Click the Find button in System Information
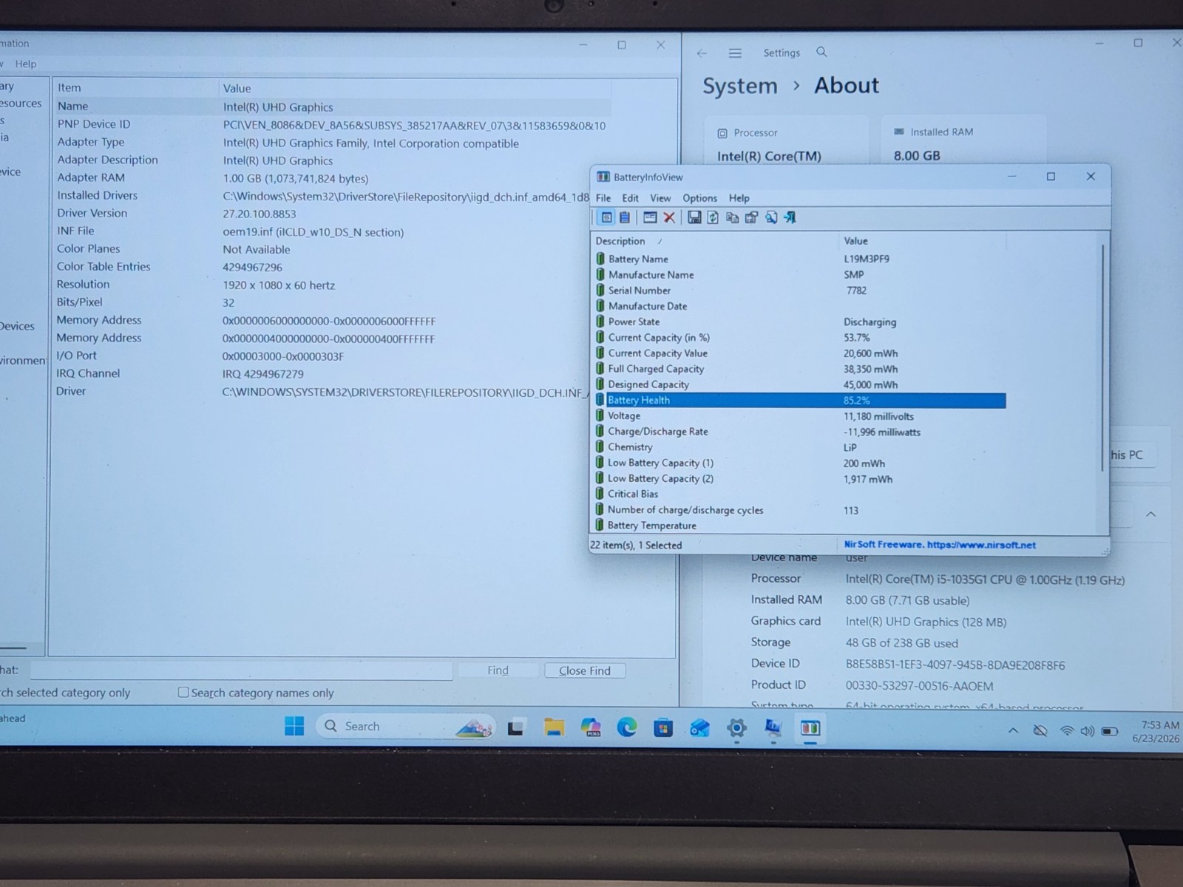1183x887 pixels. (x=498, y=670)
